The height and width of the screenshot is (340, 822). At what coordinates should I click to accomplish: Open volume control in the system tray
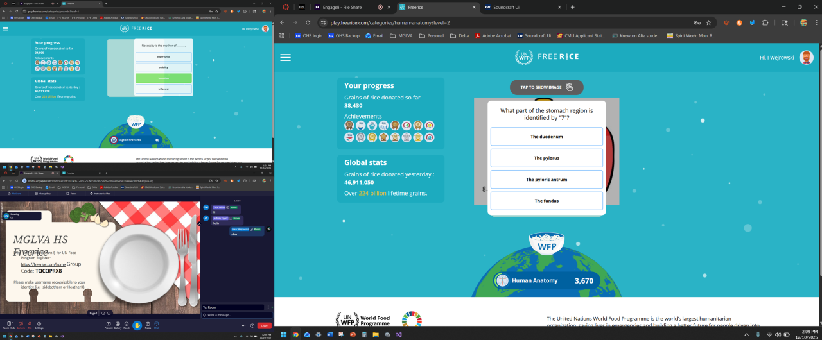click(778, 334)
